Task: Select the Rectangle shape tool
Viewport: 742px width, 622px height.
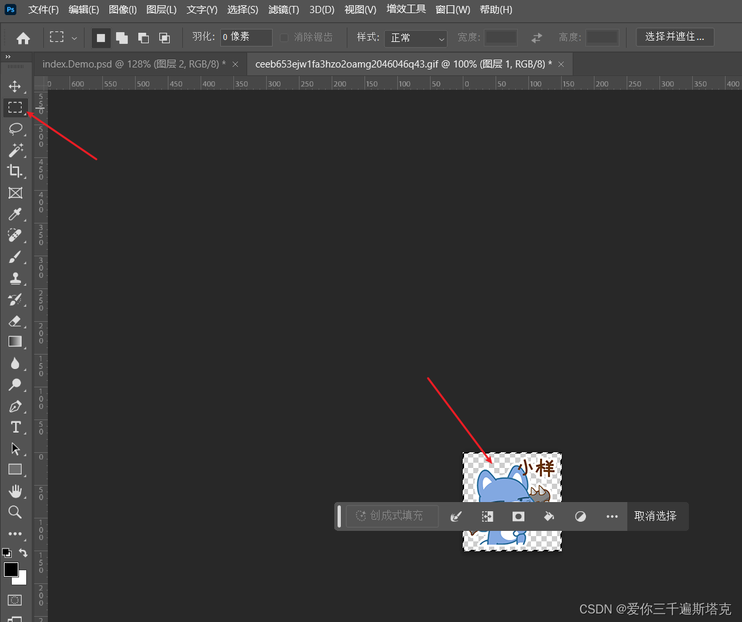Action: pyautogui.click(x=15, y=469)
